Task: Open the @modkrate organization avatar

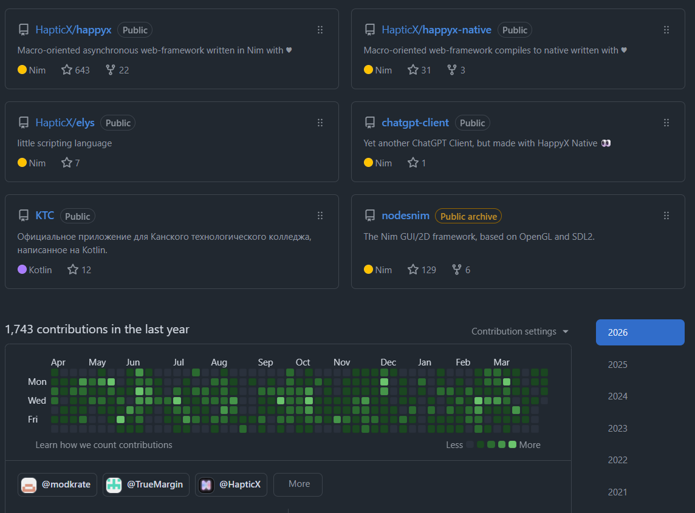Action: click(29, 484)
